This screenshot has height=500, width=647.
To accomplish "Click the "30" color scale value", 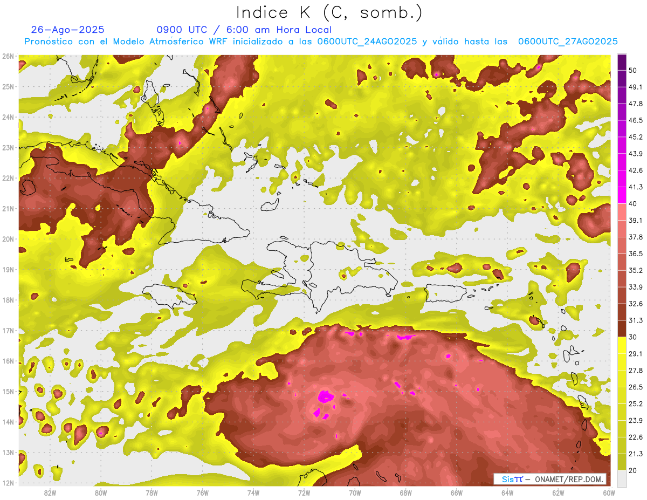I will (633, 337).
